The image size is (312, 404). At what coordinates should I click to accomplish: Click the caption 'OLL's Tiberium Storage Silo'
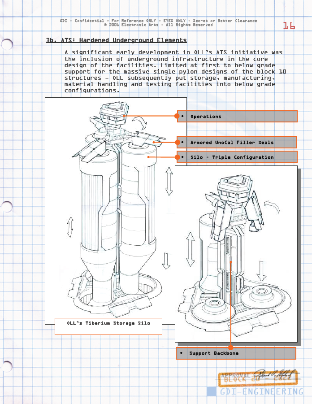108,326
